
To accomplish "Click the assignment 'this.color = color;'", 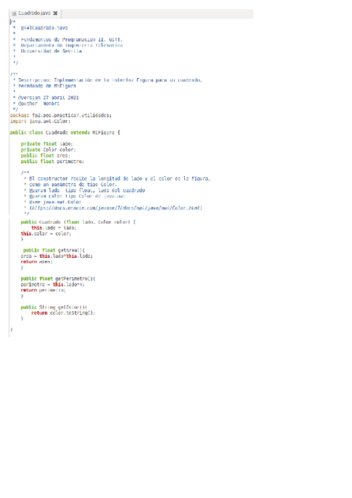I will click(x=46, y=234).
